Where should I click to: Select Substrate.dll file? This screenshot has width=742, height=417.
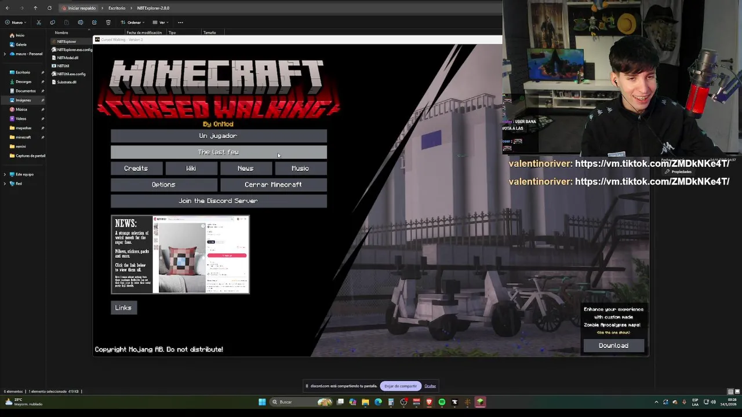pos(67,82)
